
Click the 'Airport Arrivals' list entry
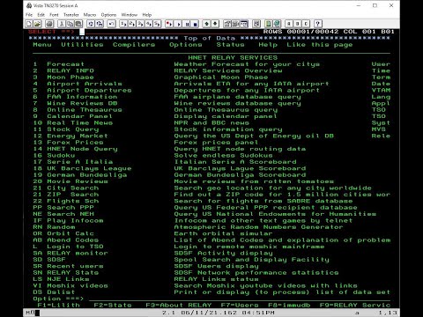(x=85, y=84)
